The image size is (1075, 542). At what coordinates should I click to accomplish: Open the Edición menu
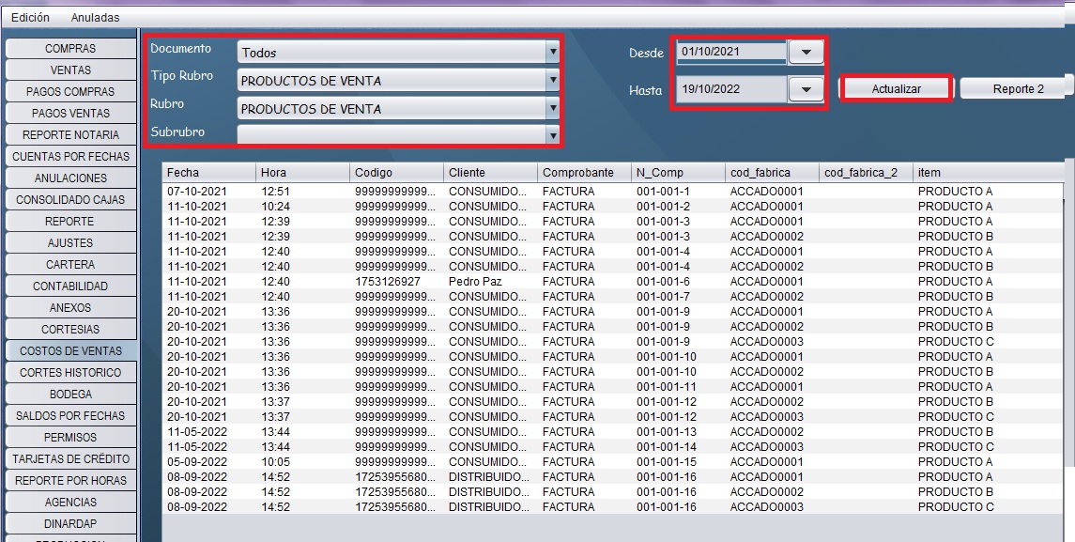pos(30,18)
